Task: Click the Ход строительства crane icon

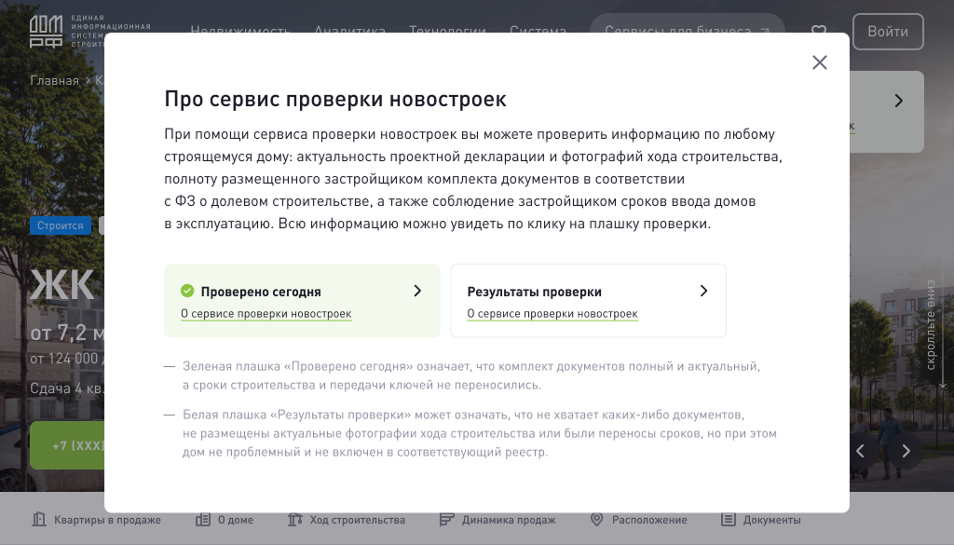Action: 295,520
